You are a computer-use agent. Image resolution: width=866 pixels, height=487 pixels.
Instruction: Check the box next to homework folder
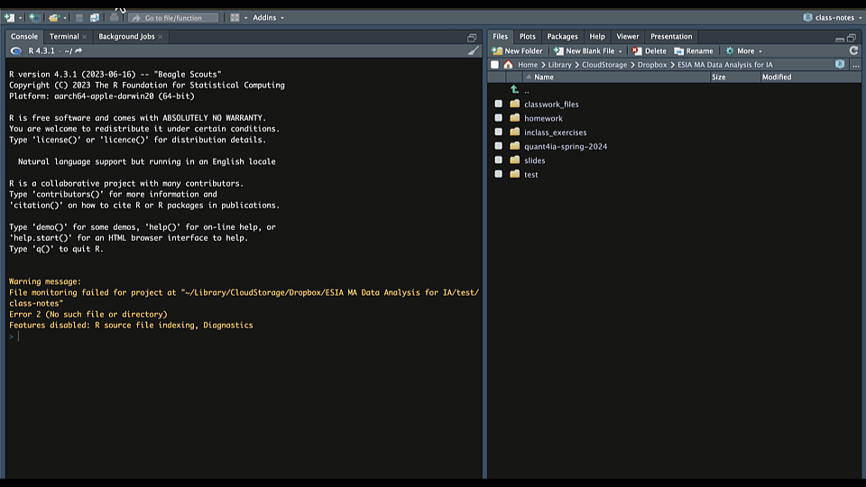pos(498,118)
